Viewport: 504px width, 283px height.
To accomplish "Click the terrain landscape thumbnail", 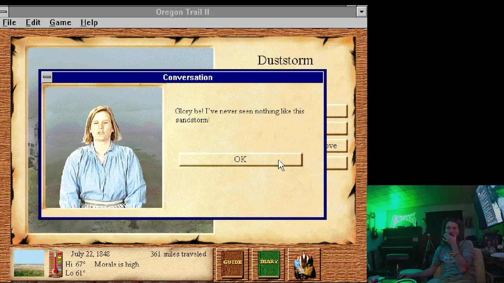I will 29,264.
